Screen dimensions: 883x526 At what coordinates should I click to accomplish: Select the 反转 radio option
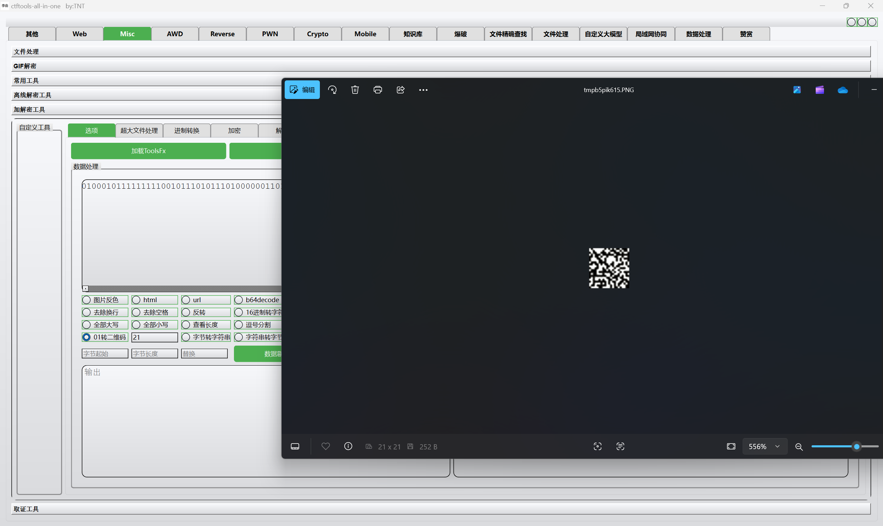coord(206,312)
